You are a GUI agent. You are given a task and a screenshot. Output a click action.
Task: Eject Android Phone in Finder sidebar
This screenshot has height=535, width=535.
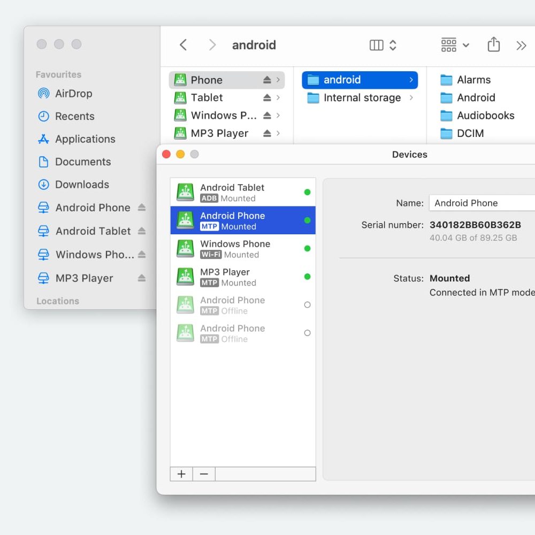(x=141, y=208)
